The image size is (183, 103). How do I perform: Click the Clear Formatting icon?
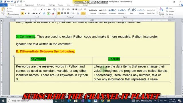tap(54, 9)
